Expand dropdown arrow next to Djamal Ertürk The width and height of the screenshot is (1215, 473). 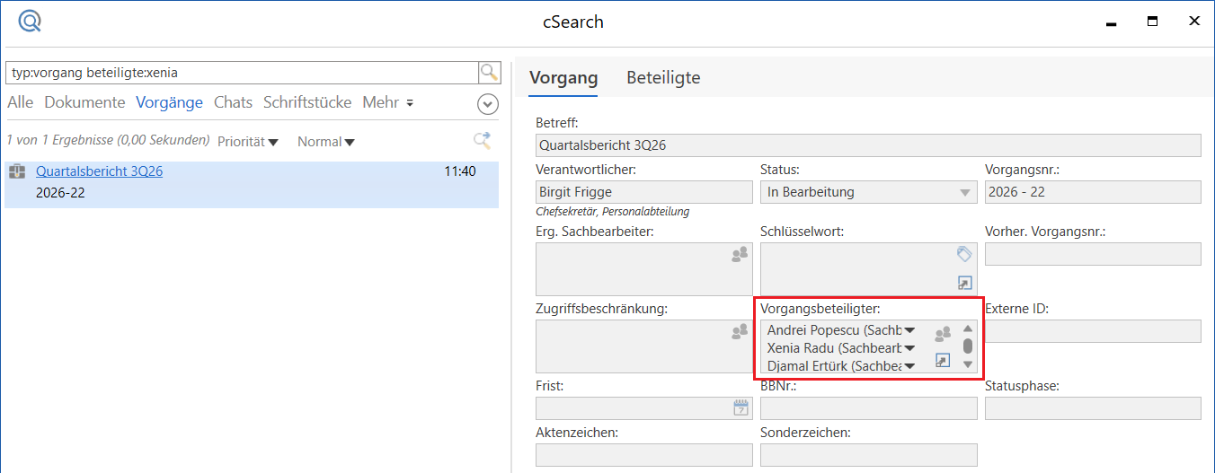point(909,365)
